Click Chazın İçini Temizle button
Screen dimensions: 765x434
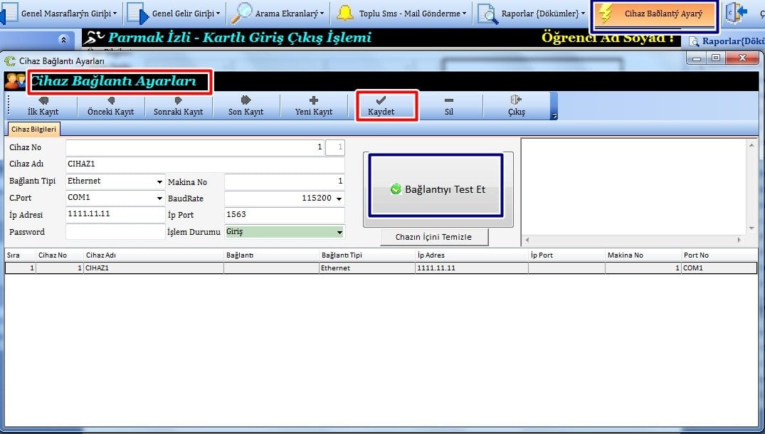pos(433,237)
